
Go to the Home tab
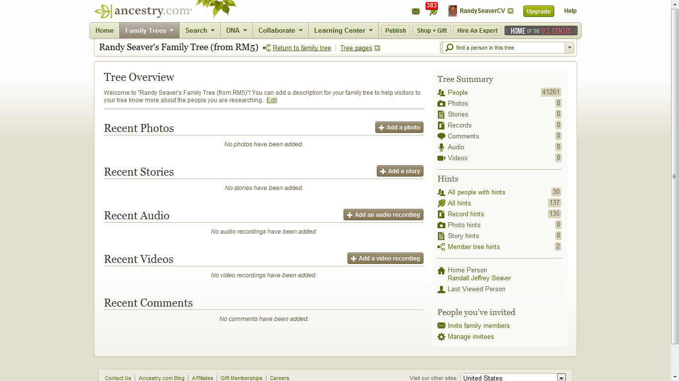(x=104, y=30)
